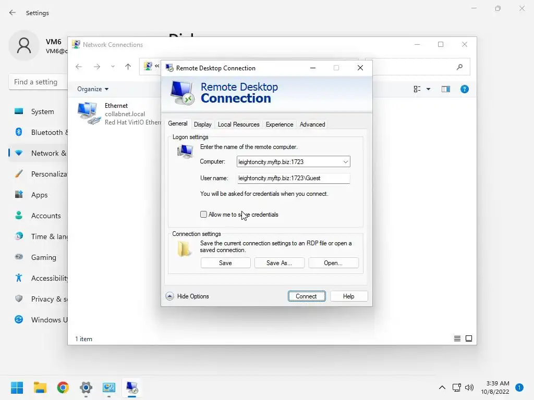The width and height of the screenshot is (534, 400).
Task: Click the Remote Desktop Connection title icon
Action: tap(169, 68)
